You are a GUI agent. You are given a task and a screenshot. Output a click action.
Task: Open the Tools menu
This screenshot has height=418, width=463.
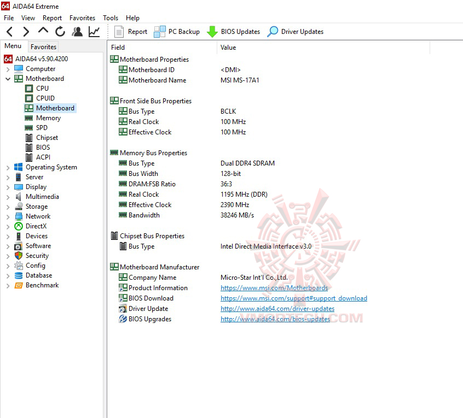pos(111,17)
